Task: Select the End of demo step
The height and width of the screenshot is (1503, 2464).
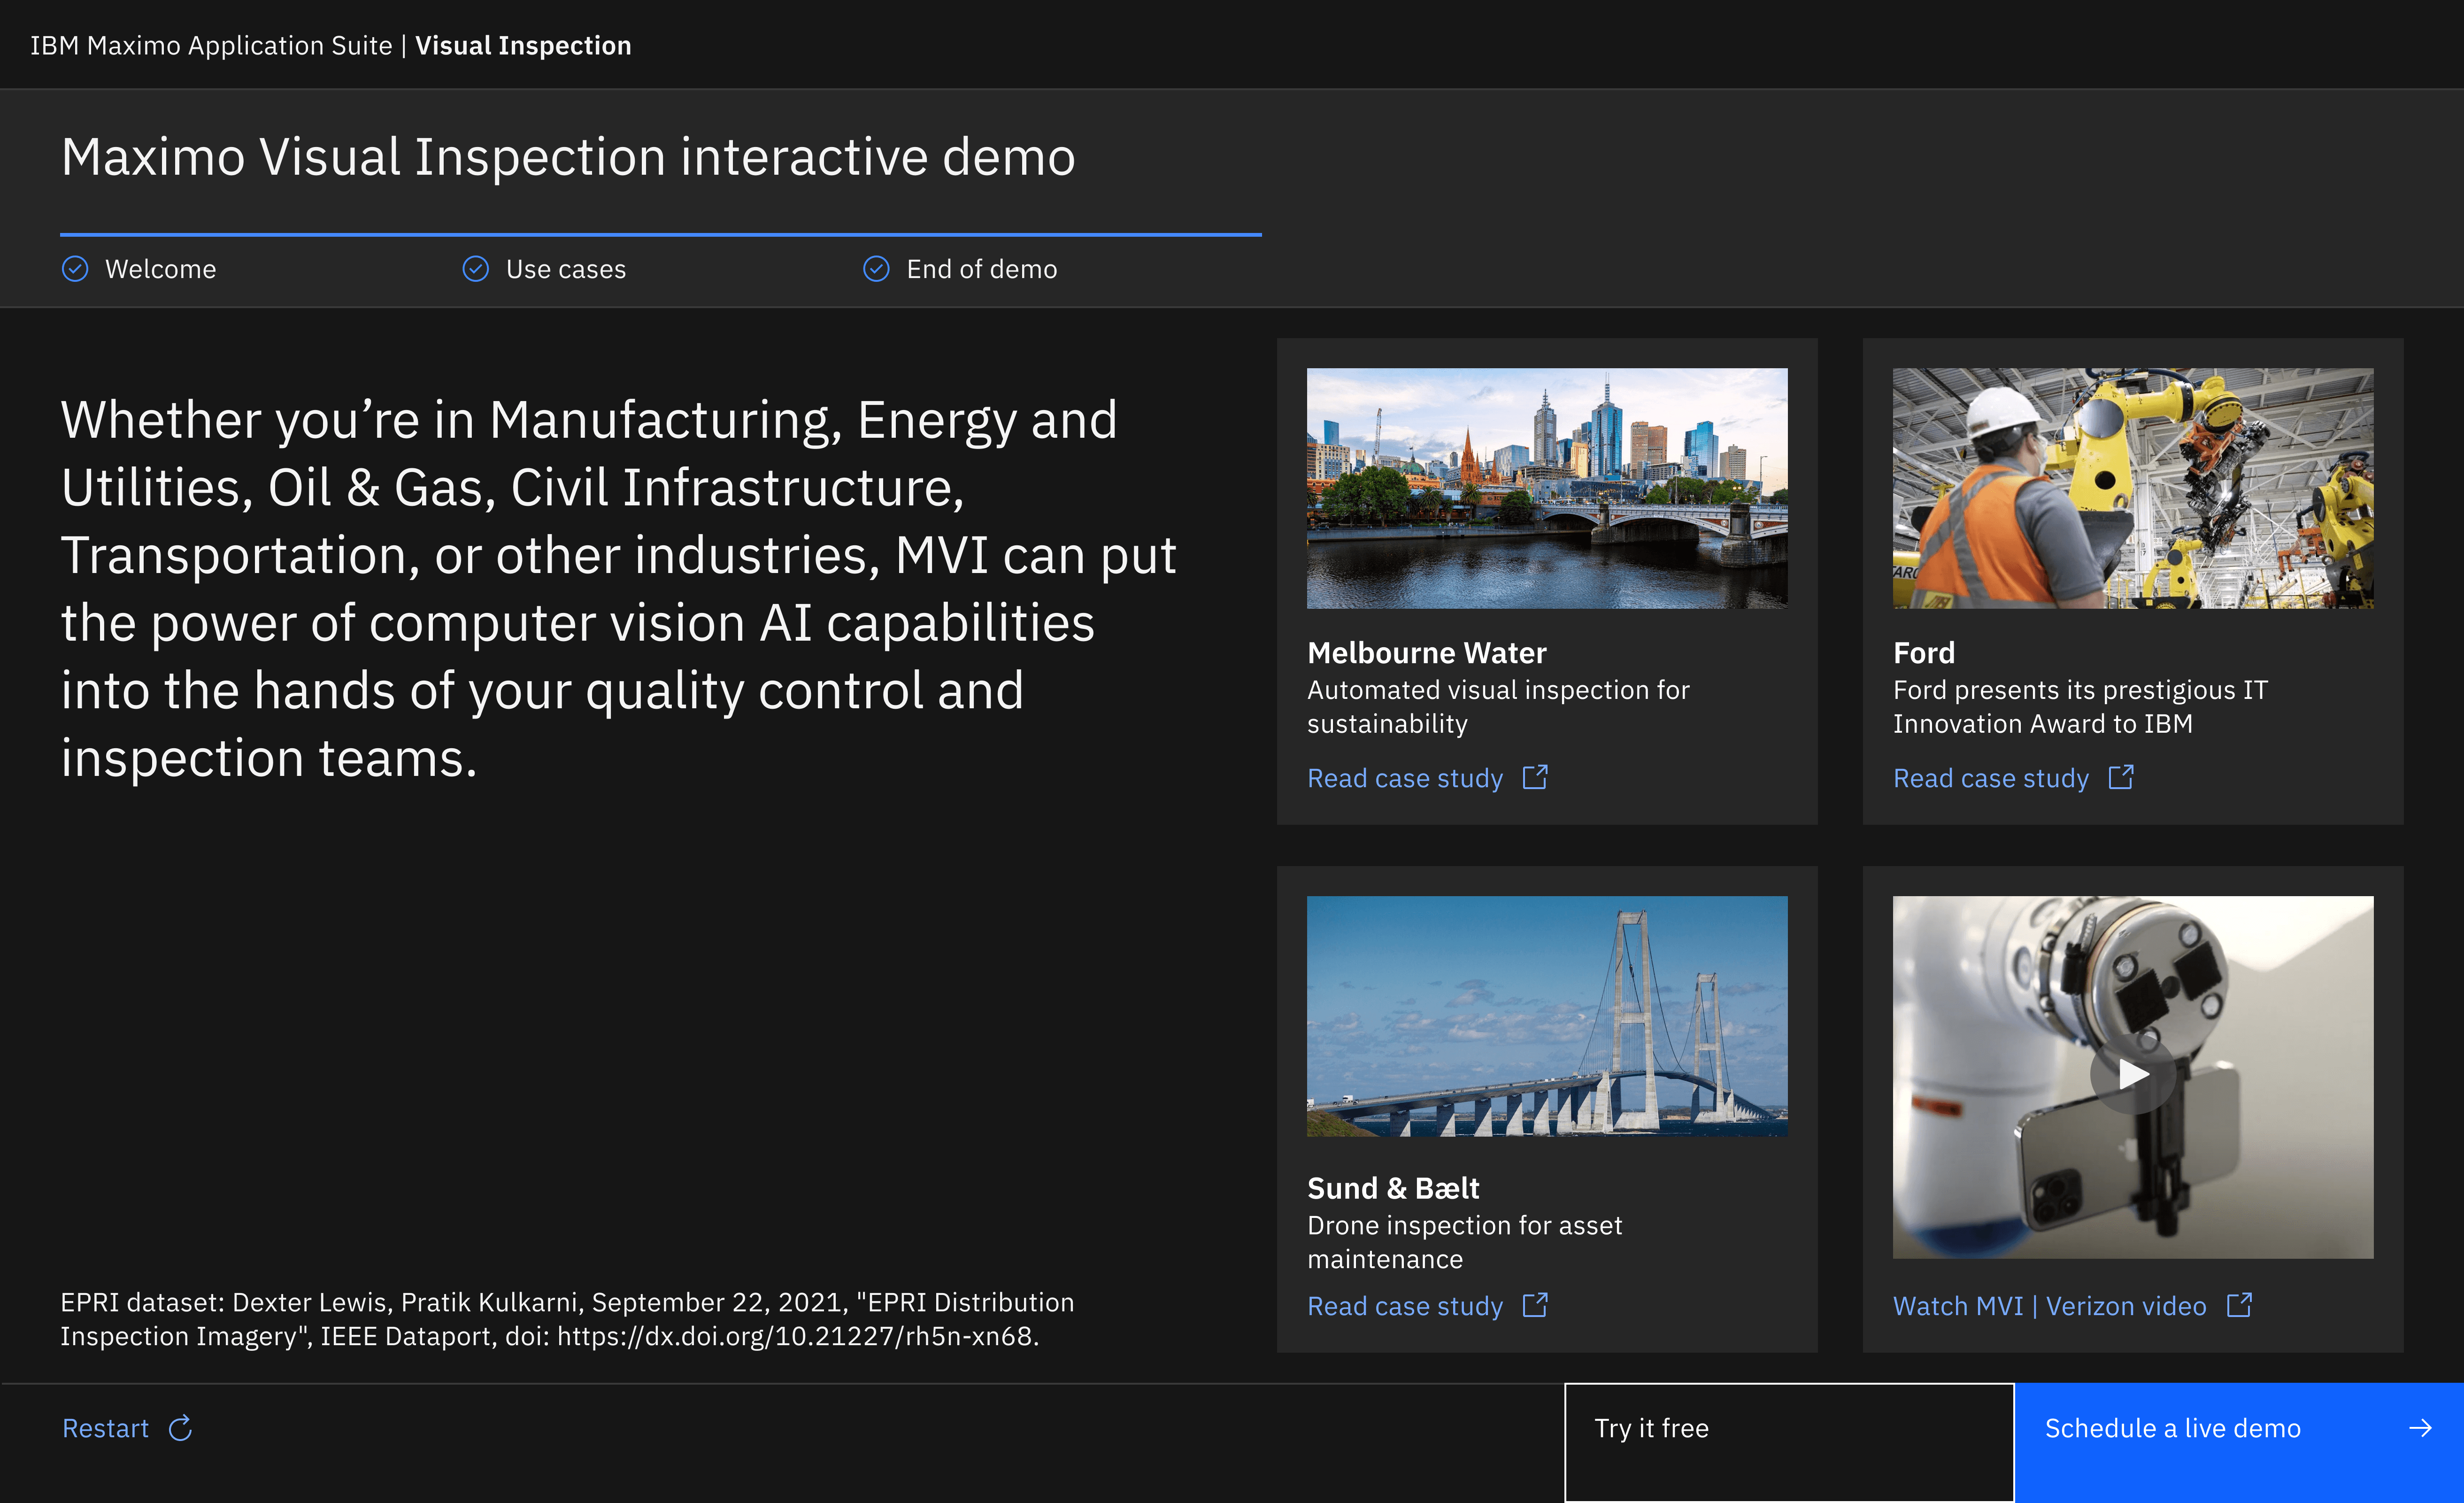Action: 981,269
